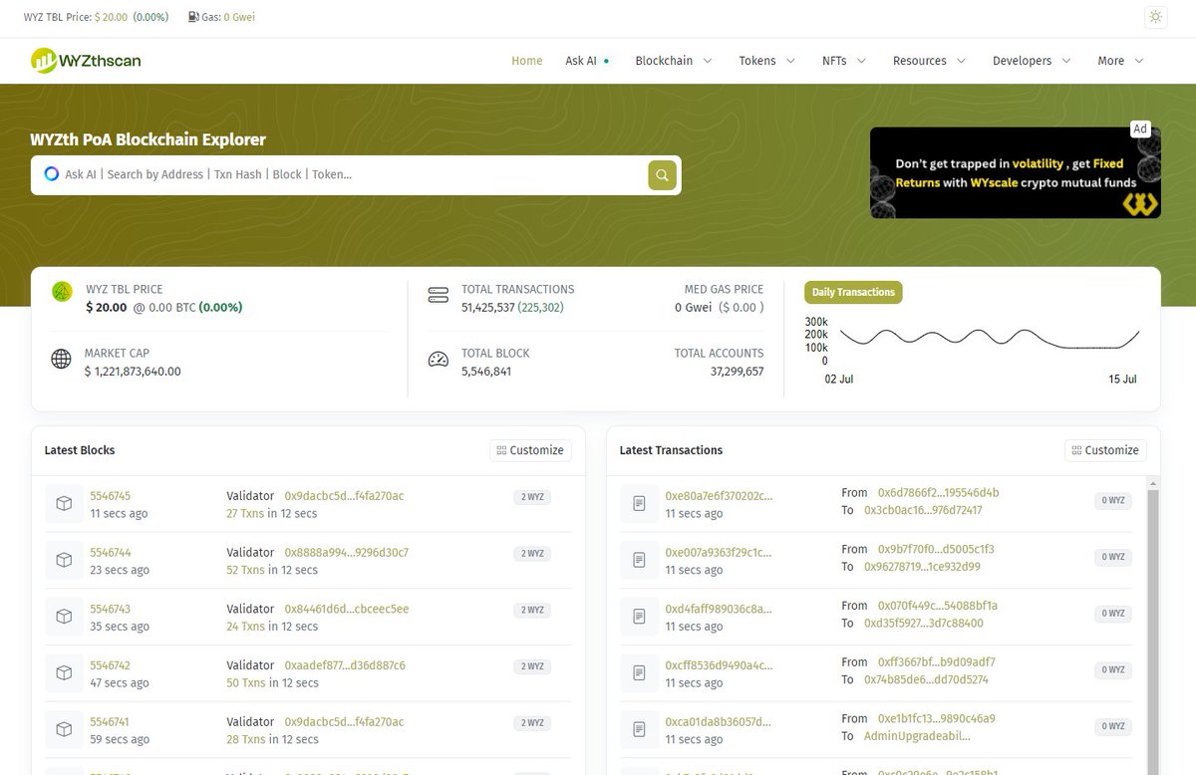Expand the More dropdown menu
This screenshot has height=775, width=1196.
click(x=1120, y=61)
